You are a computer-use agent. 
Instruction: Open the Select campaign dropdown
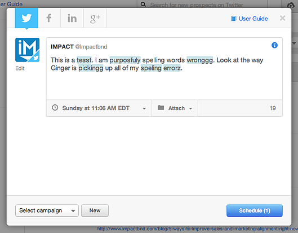pos(47,210)
